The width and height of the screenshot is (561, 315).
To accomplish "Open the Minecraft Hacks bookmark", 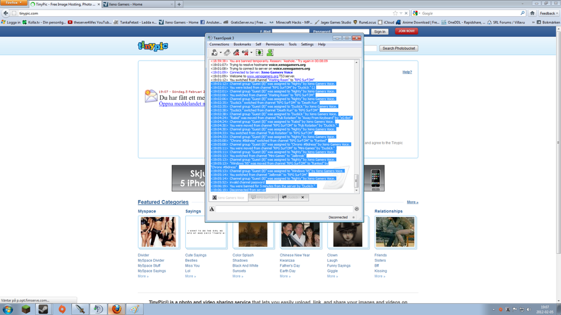I will [x=291, y=22].
